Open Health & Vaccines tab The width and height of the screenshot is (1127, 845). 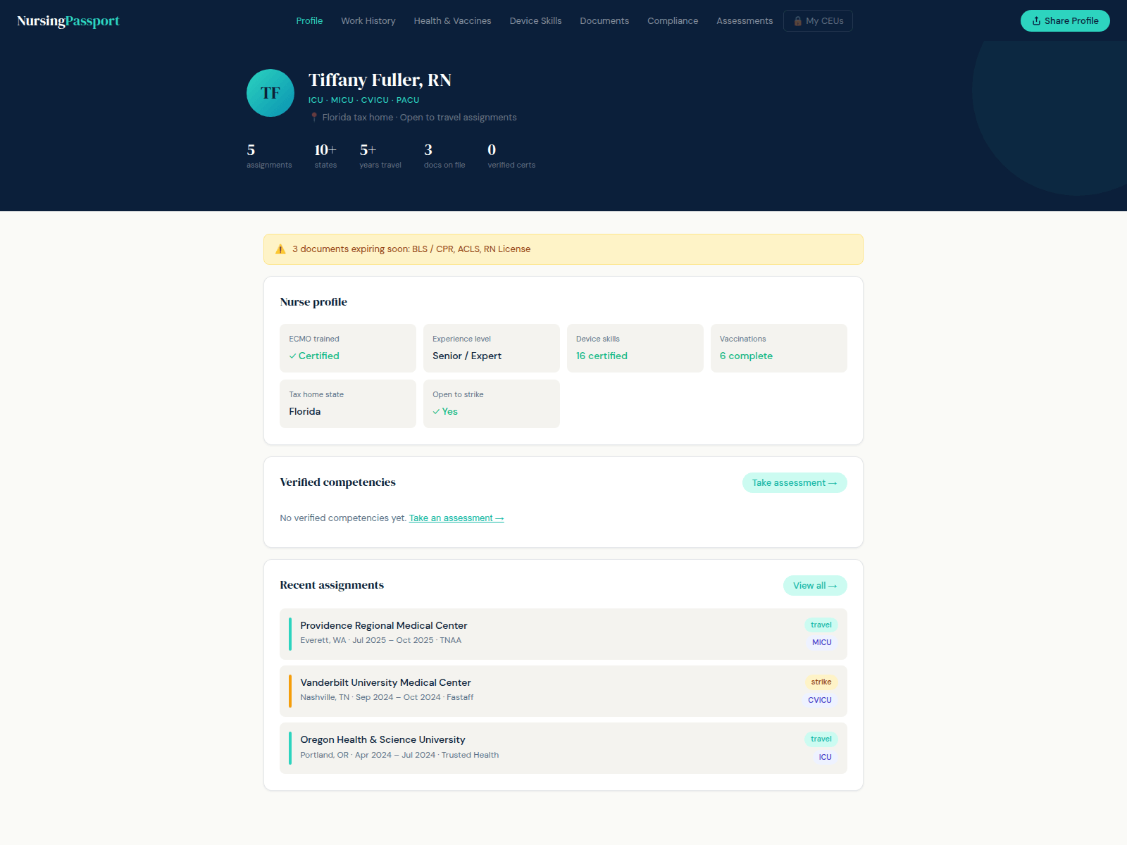[453, 21]
